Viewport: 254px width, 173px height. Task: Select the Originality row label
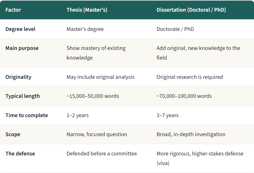click(x=18, y=77)
